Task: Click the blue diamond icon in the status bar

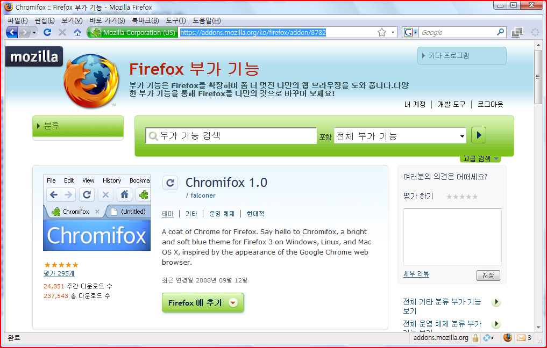Action: coord(487,338)
